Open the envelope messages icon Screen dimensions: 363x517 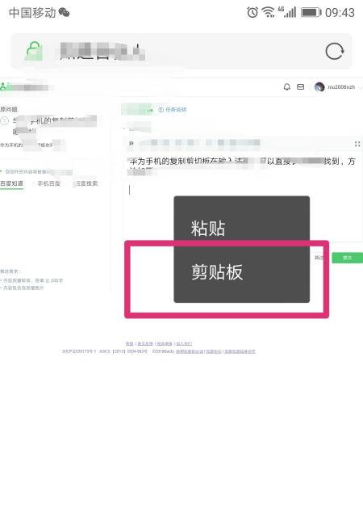coord(300,87)
